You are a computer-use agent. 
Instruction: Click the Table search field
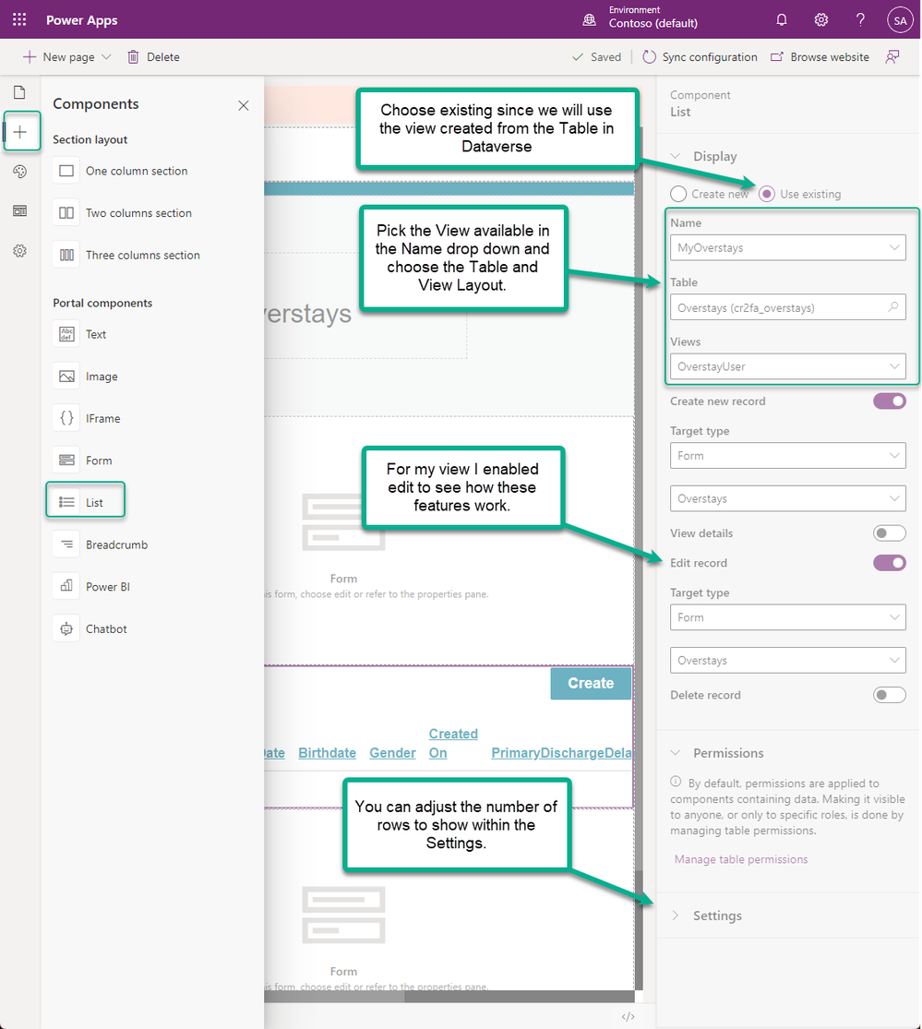pos(787,307)
